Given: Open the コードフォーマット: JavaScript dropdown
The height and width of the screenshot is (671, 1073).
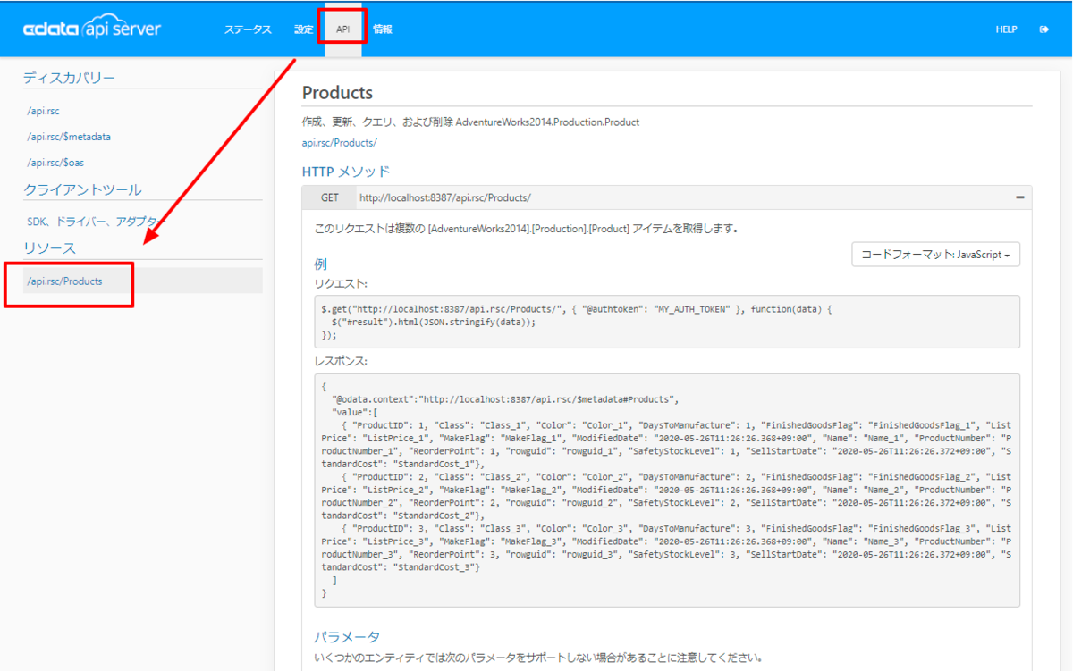Looking at the screenshot, I should (936, 255).
